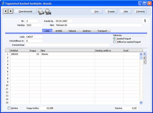Viewport: 153px width, 113px height.
Task: Open the Ladu tab
Action: tap(47, 31)
